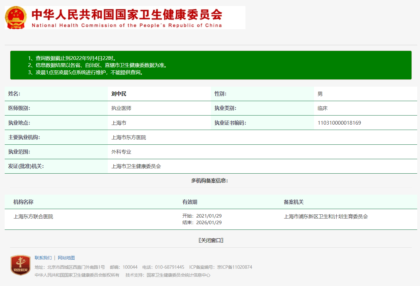The height and width of the screenshot is (286, 420).
Task: Click the 有效期 column header
Action: [x=190, y=202]
